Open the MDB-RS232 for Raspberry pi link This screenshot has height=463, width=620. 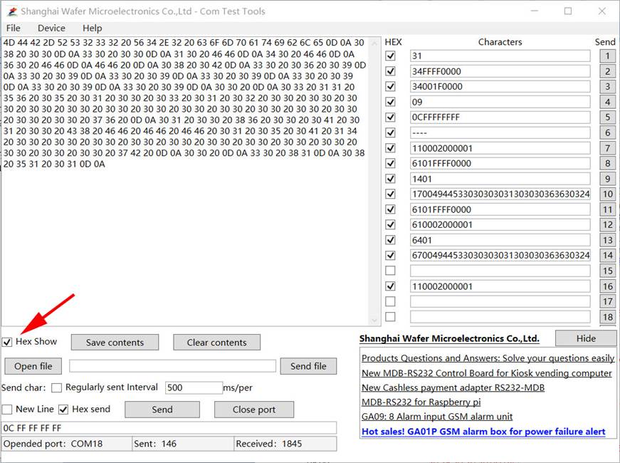click(421, 402)
